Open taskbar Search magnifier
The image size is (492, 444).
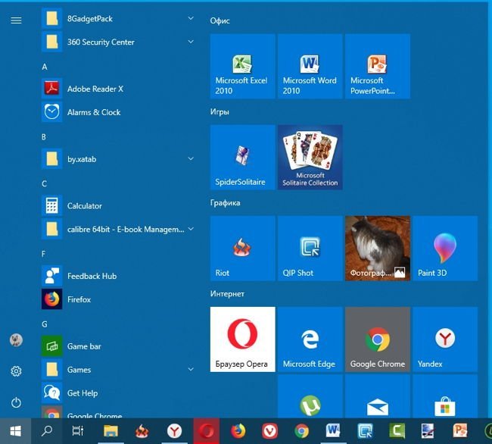coord(47,431)
